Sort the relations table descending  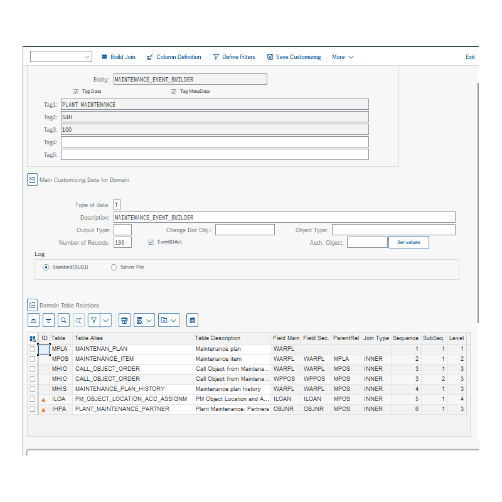pos(48,320)
